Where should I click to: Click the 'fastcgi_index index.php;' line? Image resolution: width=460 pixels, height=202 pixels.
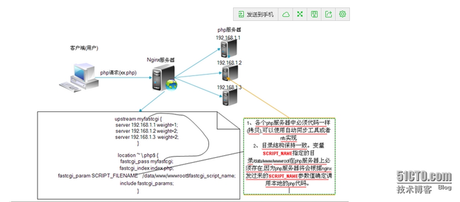tap(147, 168)
